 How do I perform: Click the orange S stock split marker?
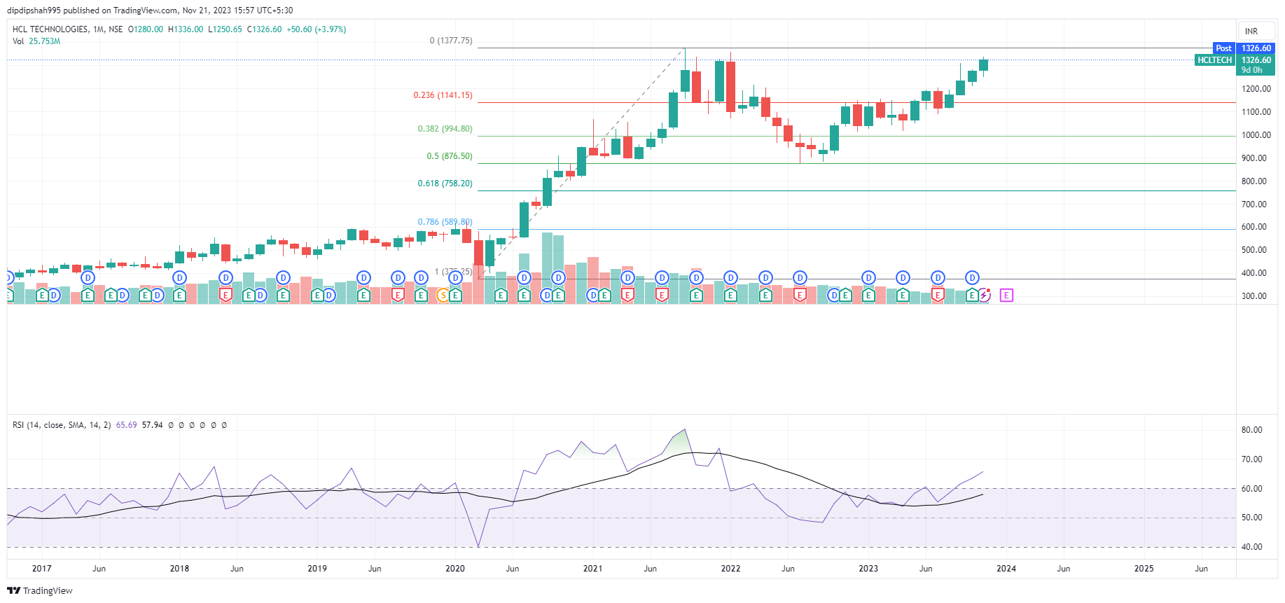443,296
